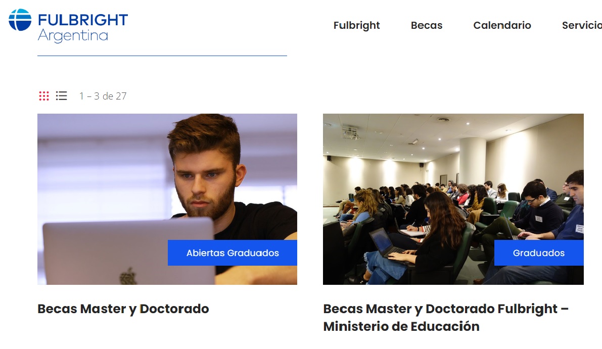Click the Graduados blue badge on the second card
The image size is (602, 349).
click(x=539, y=253)
